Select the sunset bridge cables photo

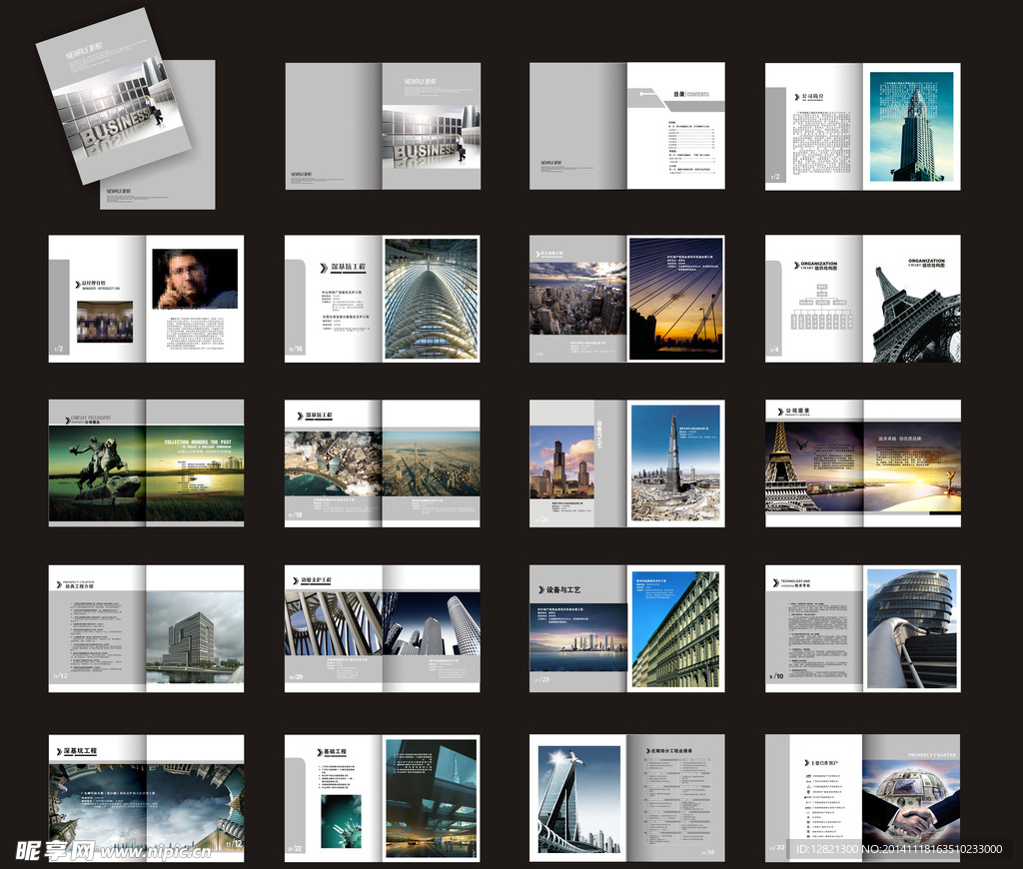[x=675, y=298]
